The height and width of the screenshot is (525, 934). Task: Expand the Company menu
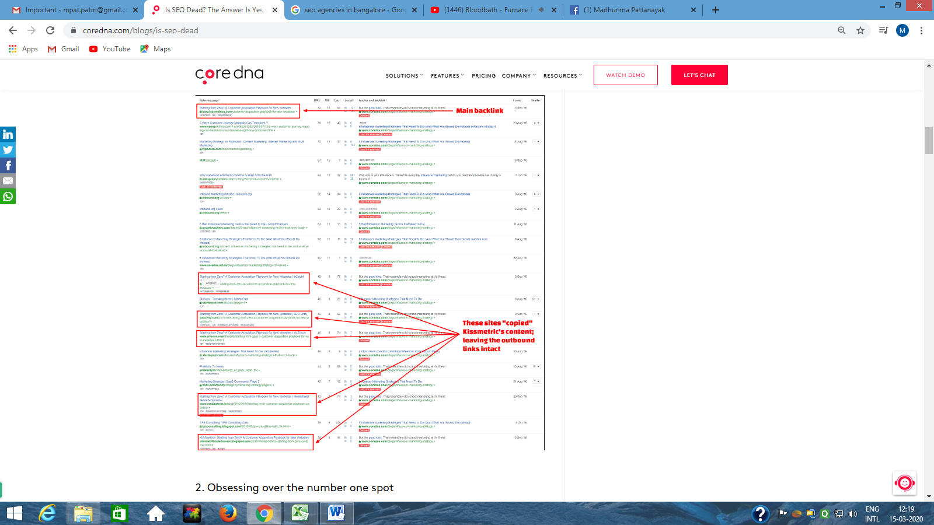519,76
